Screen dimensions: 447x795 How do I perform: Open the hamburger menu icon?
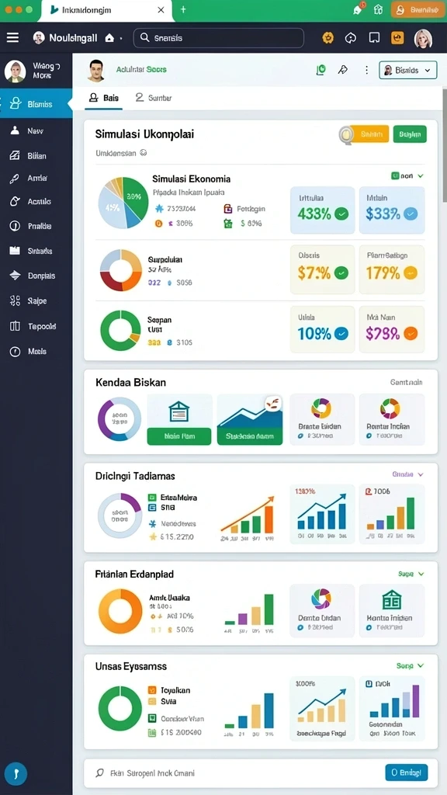pos(12,37)
